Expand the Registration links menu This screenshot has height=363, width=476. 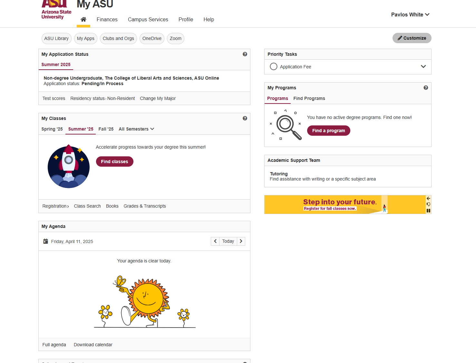pos(56,206)
